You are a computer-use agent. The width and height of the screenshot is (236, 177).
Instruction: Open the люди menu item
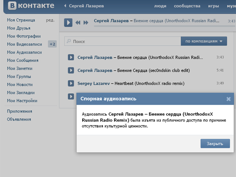coord(160,7)
